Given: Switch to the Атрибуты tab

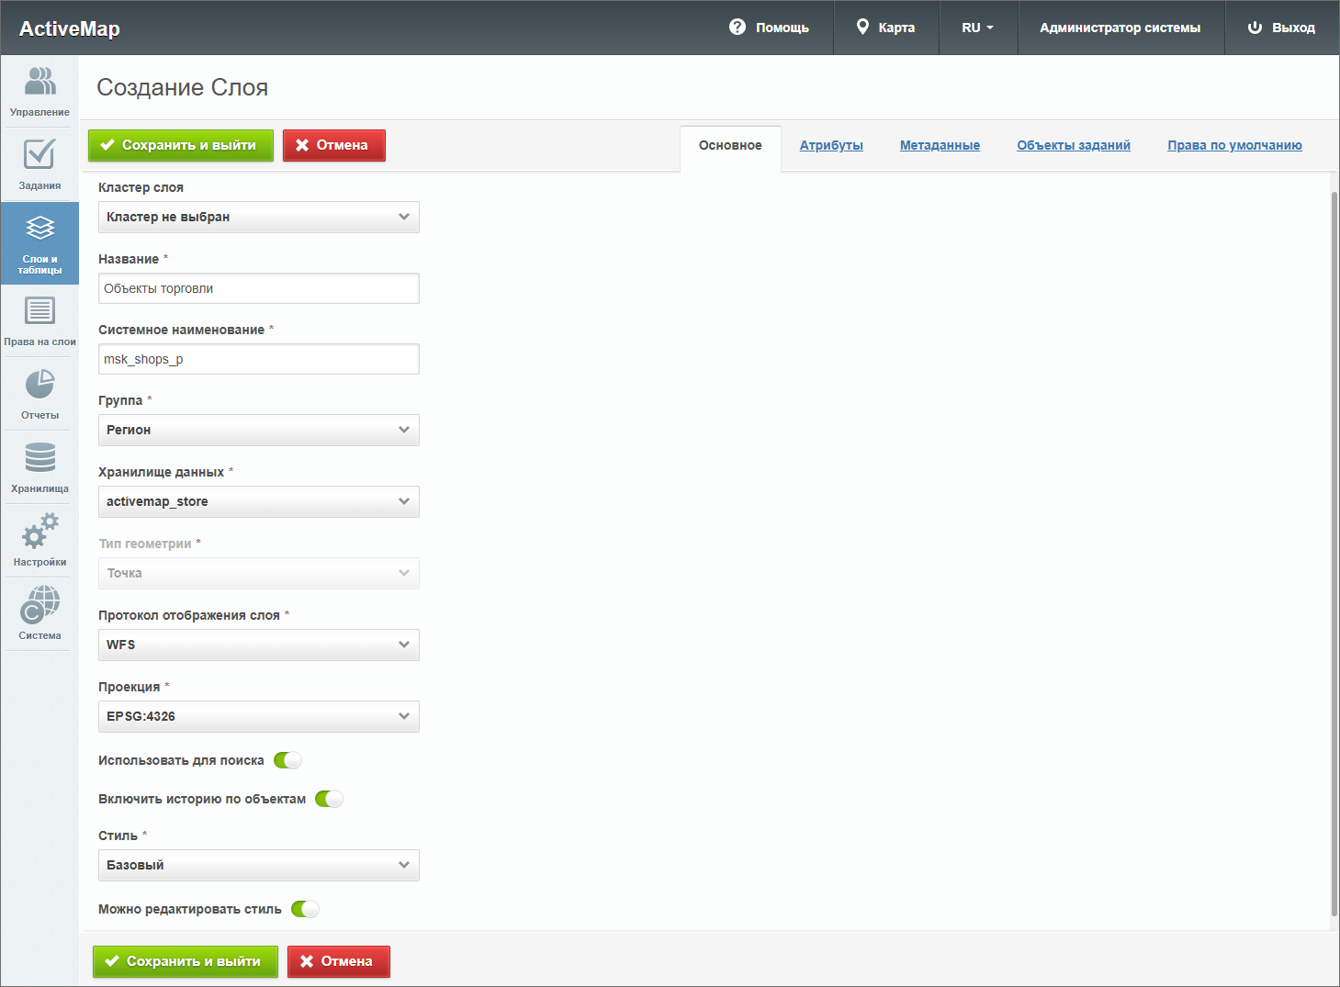Looking at the screenshot, I should point(831,145).
